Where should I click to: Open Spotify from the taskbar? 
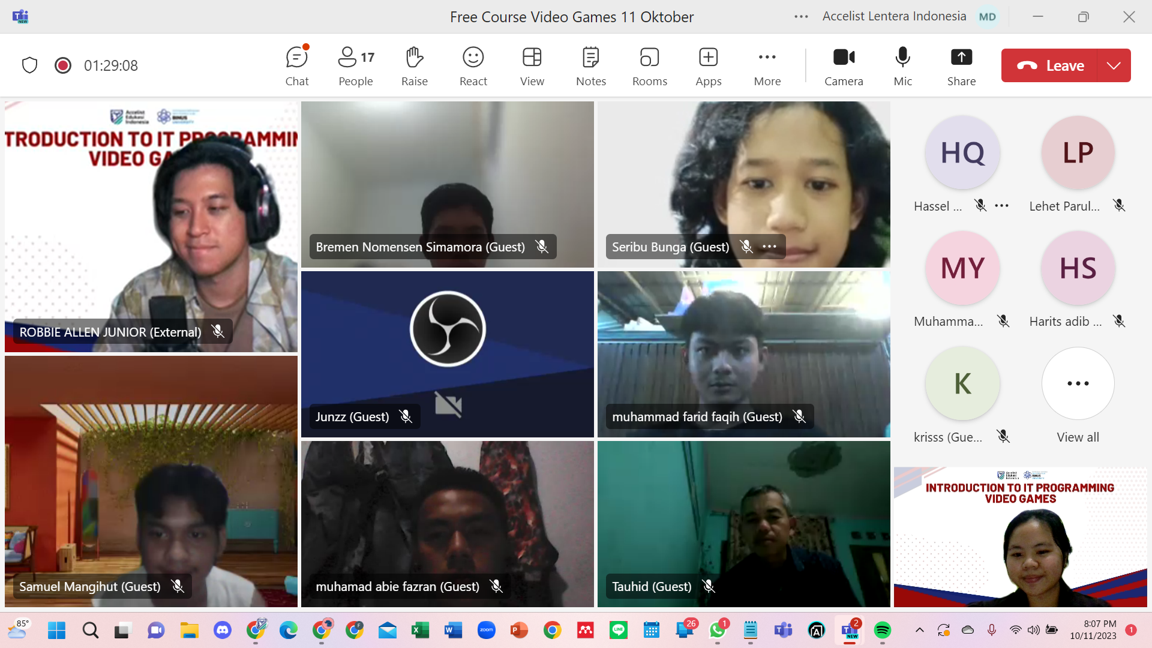[882, 630]
